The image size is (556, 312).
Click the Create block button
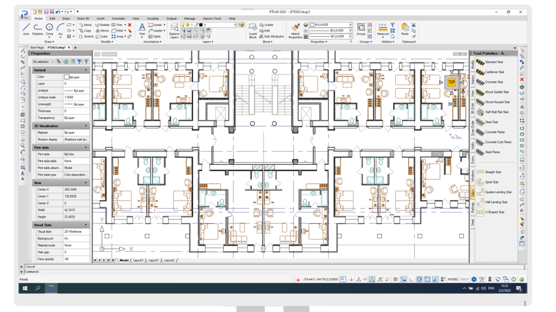coord(267,24)
